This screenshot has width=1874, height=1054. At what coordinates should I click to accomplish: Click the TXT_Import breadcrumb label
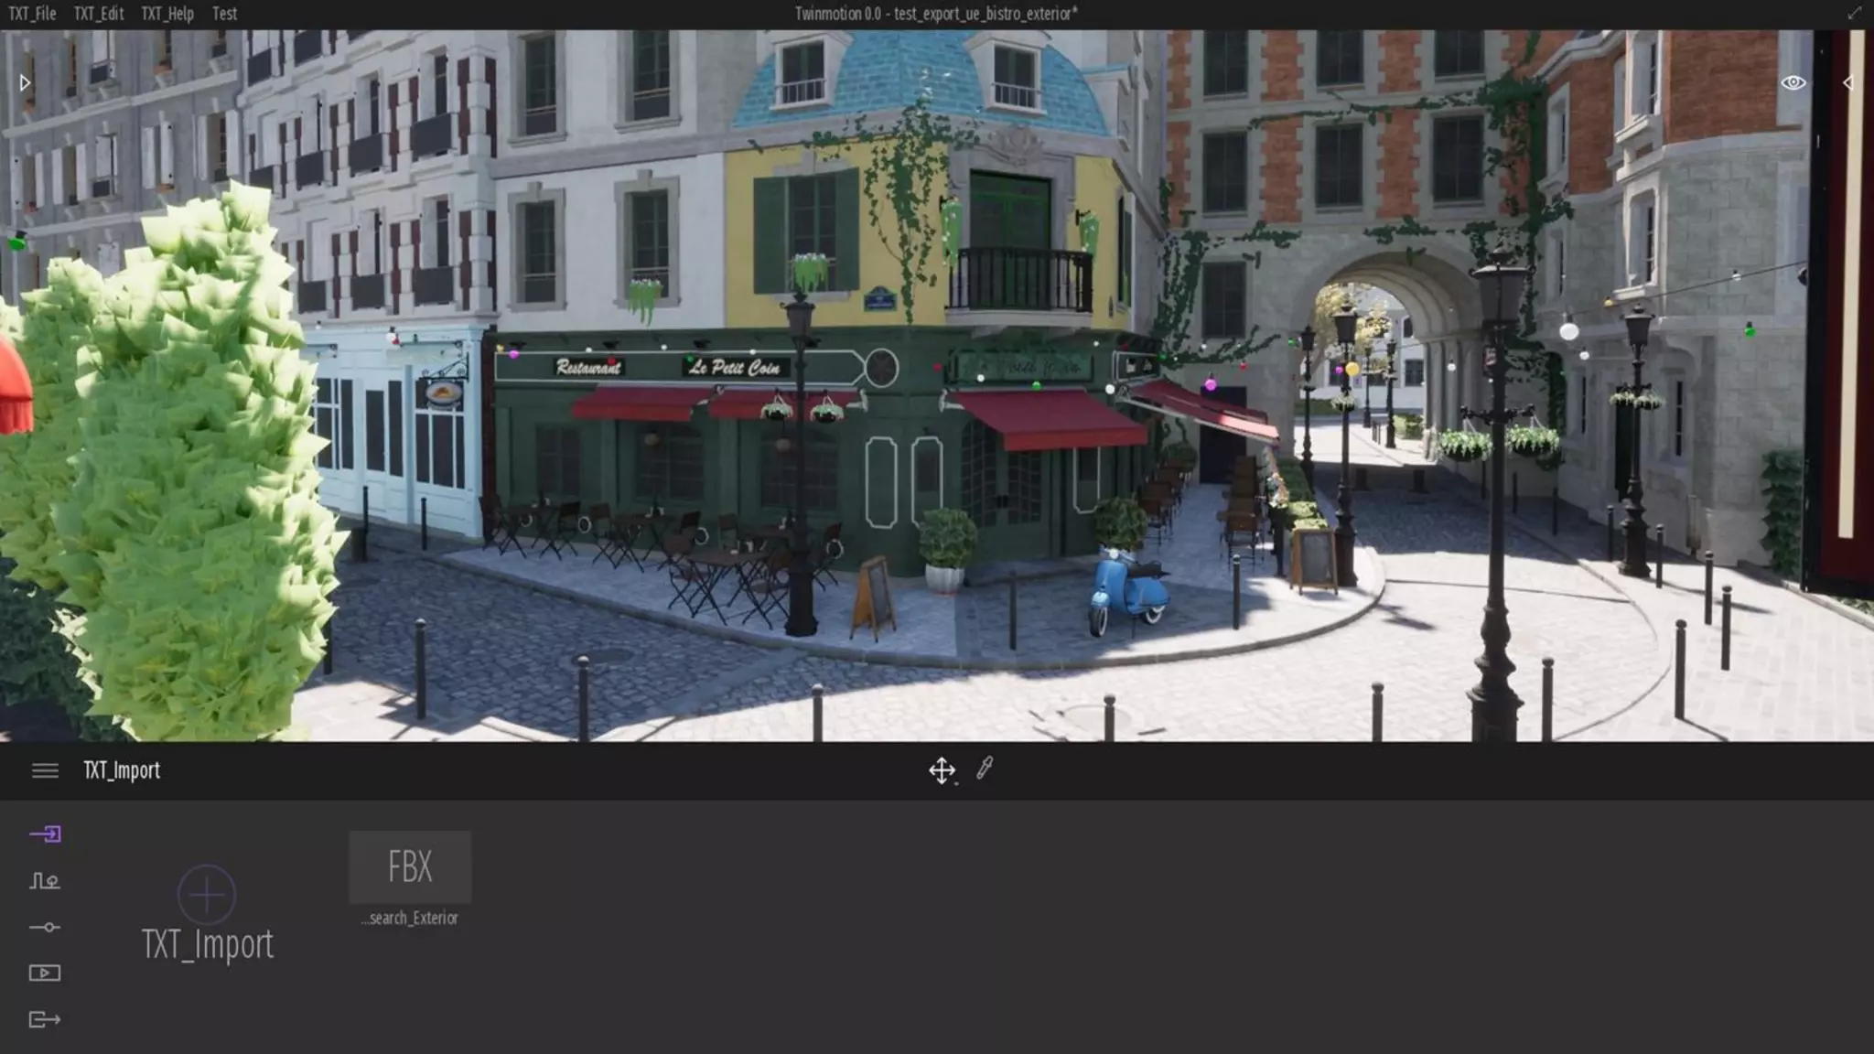(122, 770)
